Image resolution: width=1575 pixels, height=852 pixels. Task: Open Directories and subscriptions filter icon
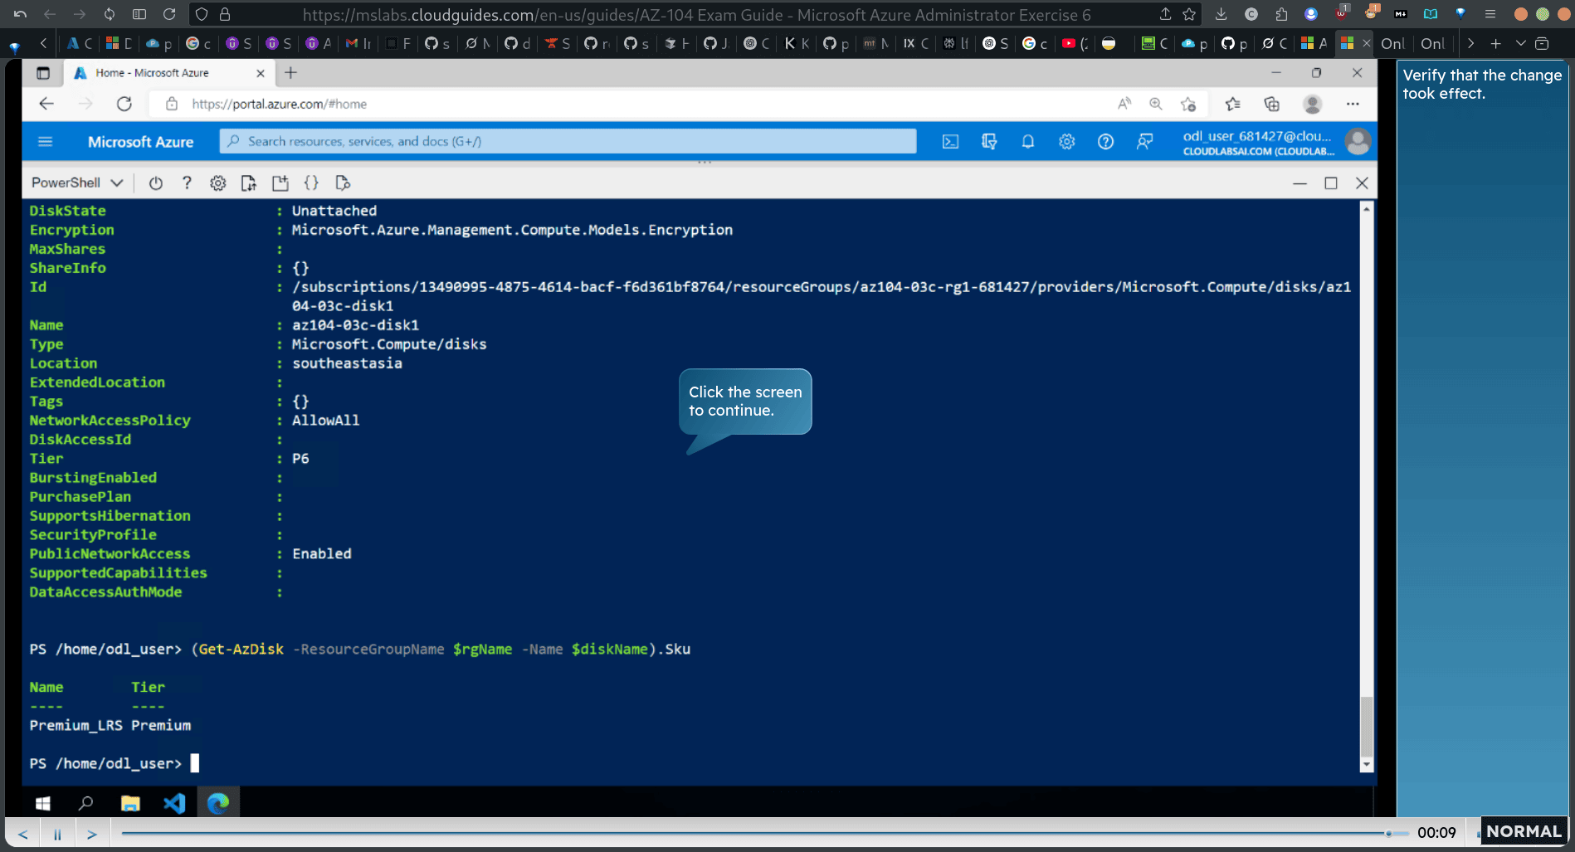(989, 142)
